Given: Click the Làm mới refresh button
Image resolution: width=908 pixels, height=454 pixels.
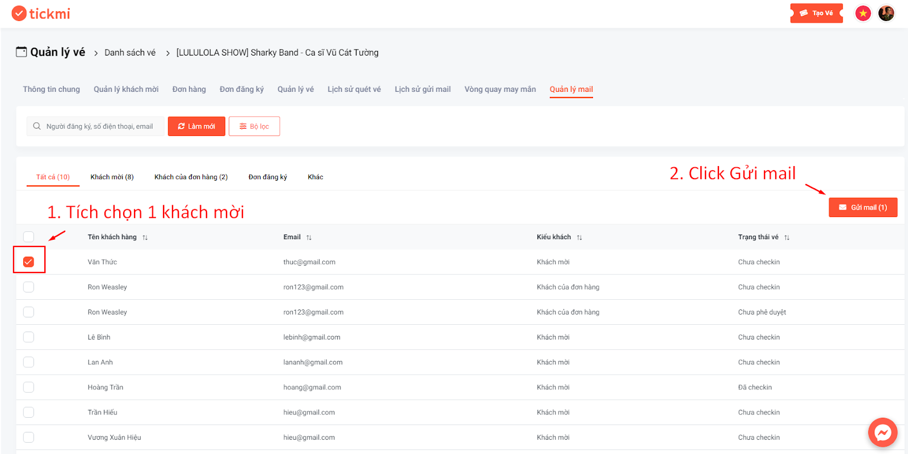Looking at the screenshot, I should click(x=196, y=126).
